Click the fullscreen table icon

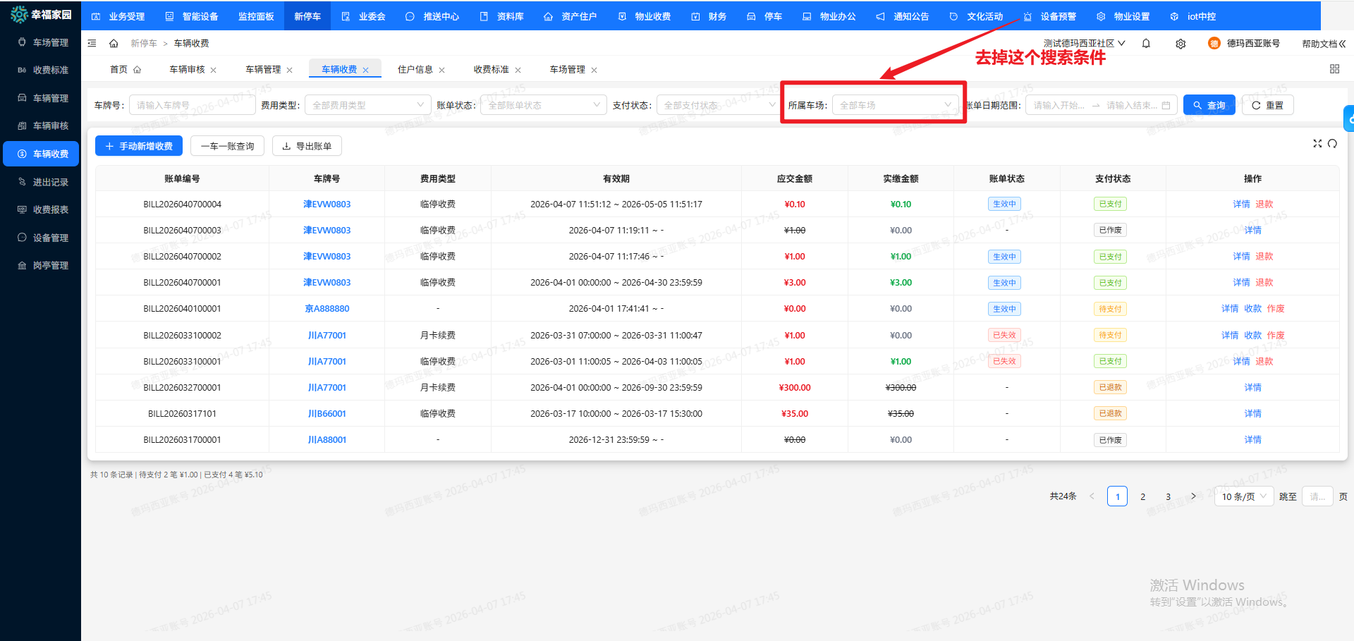pos(1317,144)
